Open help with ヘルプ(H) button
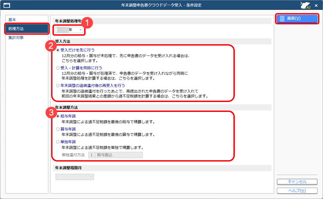 tap(297, 190)
